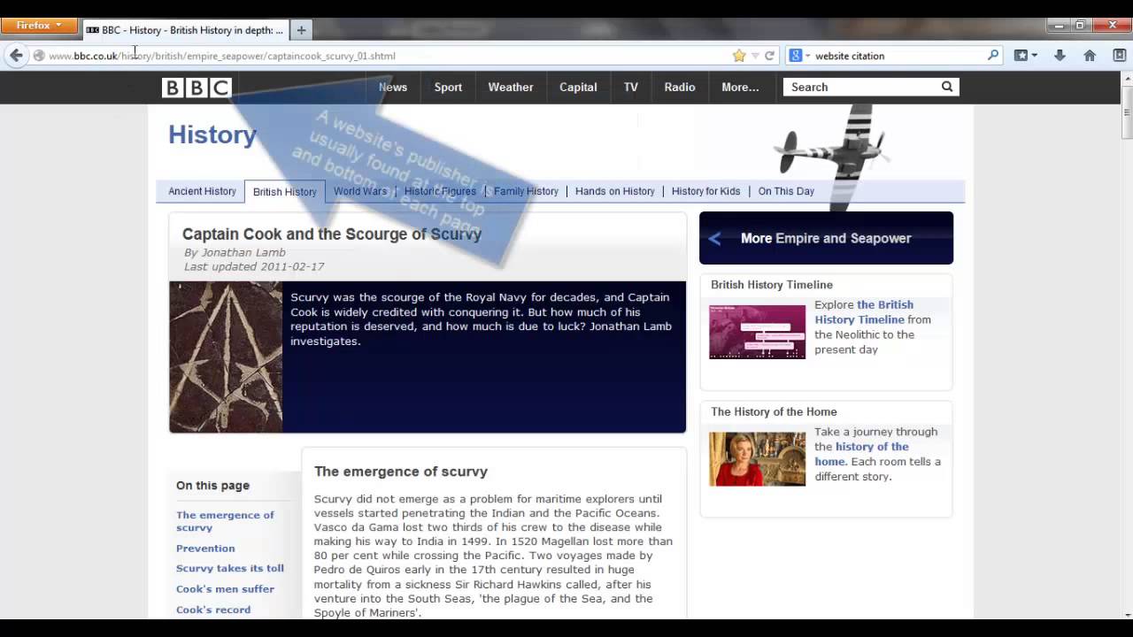
Task: Click the 'On this page' heading
Action: tap(212, 486)
